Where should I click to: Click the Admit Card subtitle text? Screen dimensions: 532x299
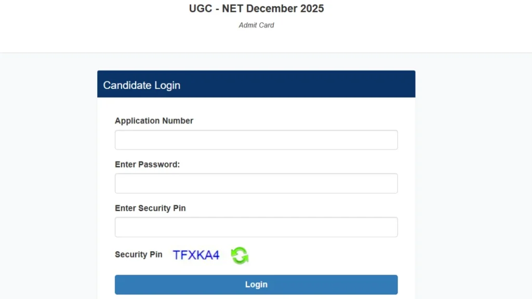[256, 25]
